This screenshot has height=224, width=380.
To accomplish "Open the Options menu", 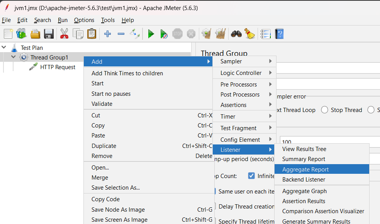I will [84, 20].
